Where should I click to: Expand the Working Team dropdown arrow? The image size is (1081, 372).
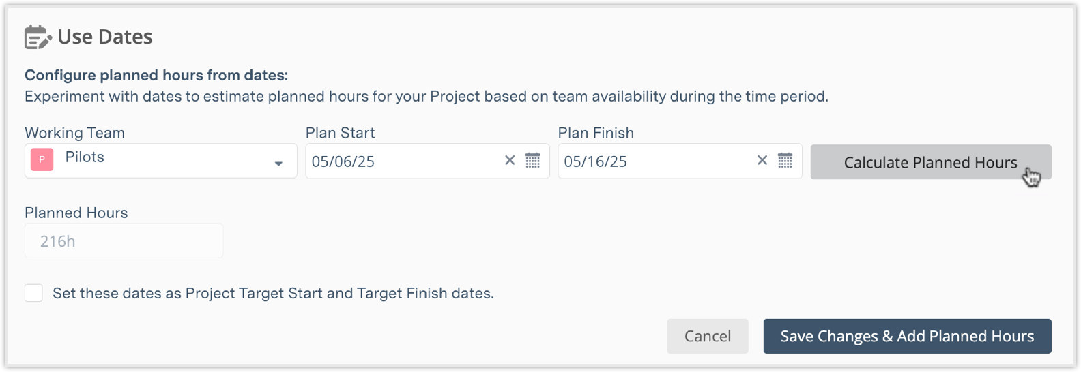coord(278,164)
